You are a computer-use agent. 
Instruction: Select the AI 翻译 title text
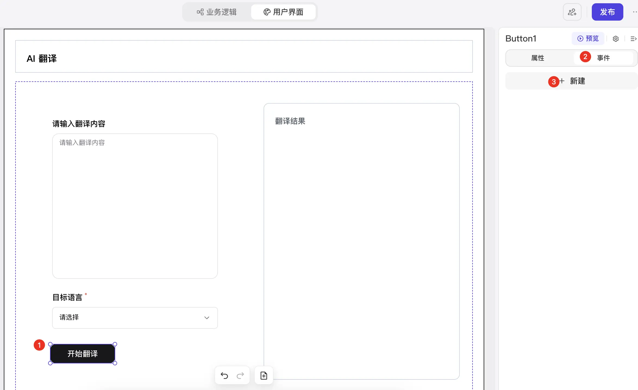(x=42, y=58)
